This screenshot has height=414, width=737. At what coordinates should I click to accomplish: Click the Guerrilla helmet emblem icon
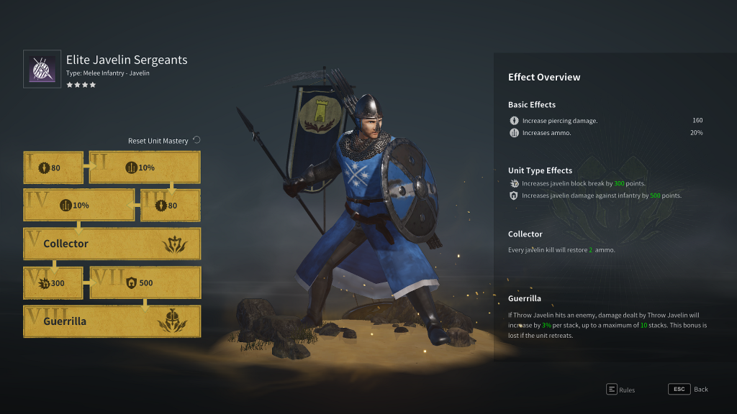pyautogui.click(x=173, y=321)
